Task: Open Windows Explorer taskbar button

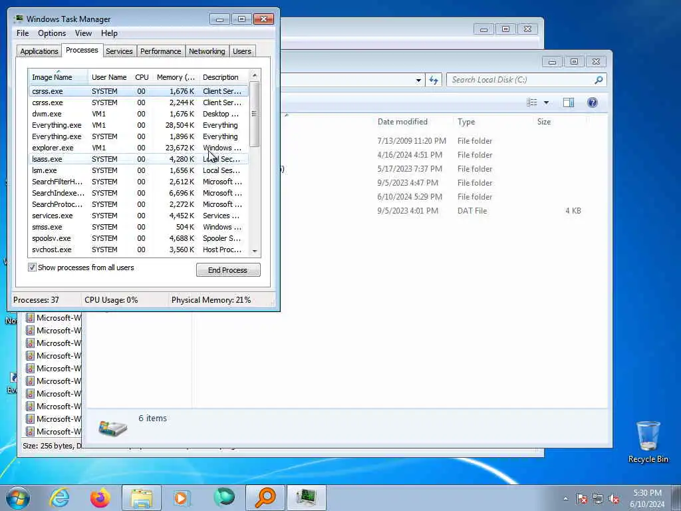Action: 142,498
